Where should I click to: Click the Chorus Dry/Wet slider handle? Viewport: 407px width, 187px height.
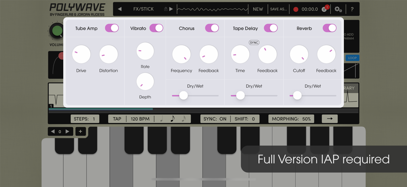tap(184, 95)
